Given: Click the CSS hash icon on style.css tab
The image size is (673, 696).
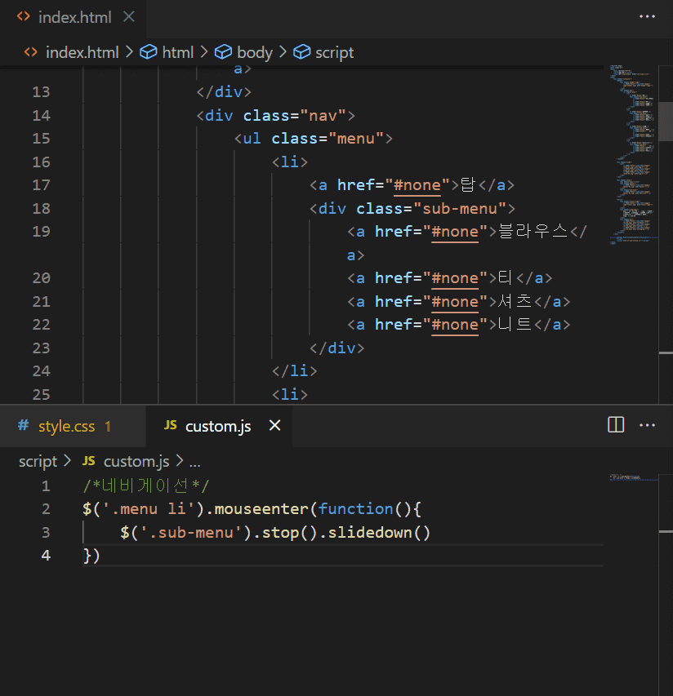Looking at the screenshot, I should 23,426.
